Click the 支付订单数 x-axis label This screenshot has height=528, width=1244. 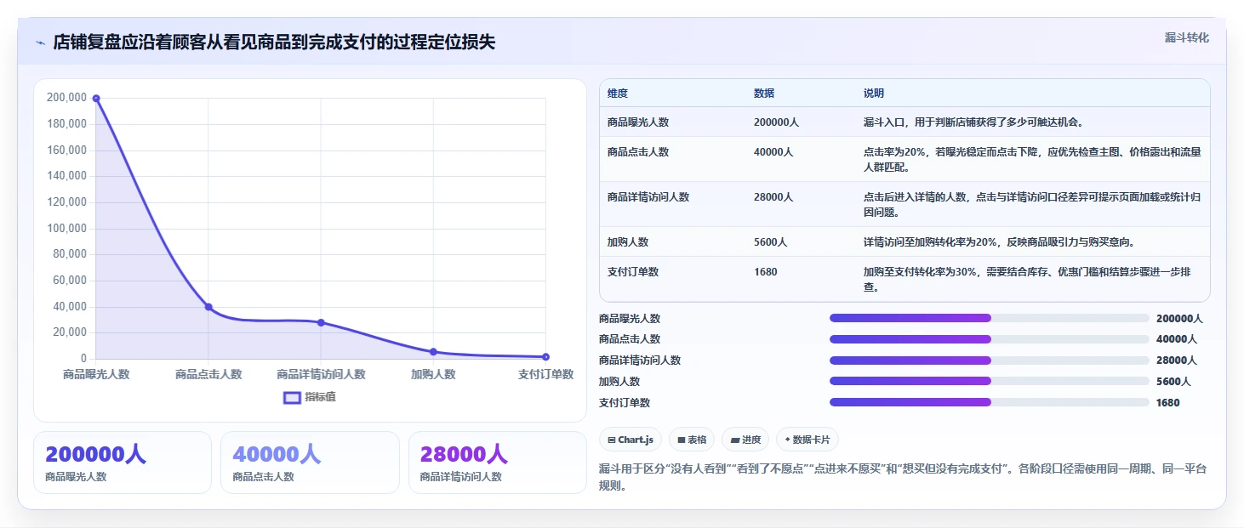tap(545, 374)
